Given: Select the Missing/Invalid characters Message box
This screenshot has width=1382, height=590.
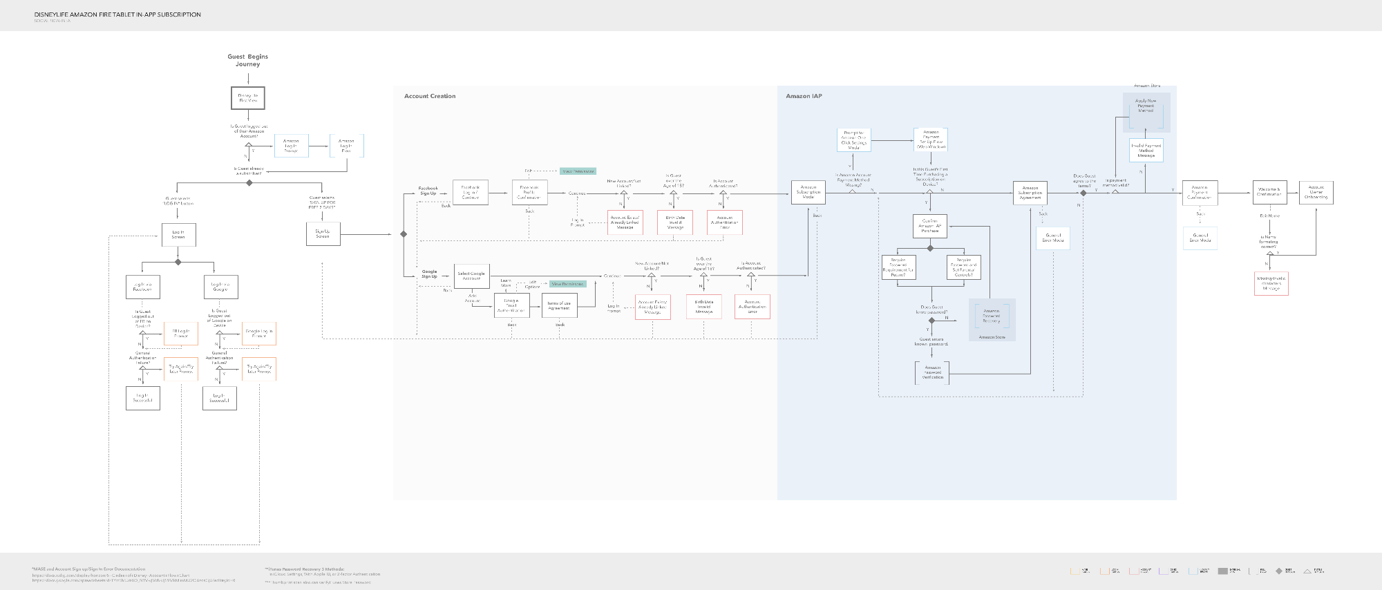Looking at the screenshot, I should (1271, 284).
